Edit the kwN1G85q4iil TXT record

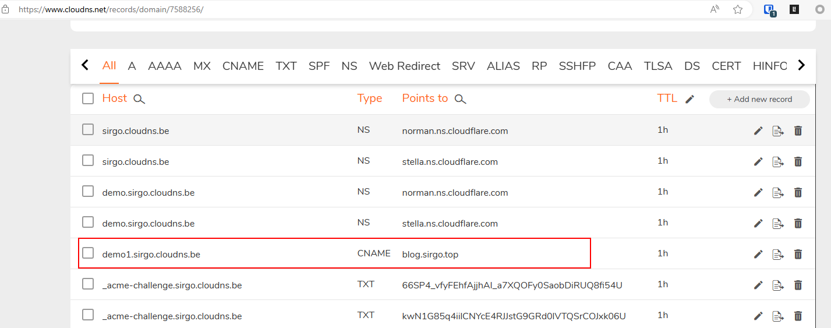pyautogui.click(x=758, y=316)
